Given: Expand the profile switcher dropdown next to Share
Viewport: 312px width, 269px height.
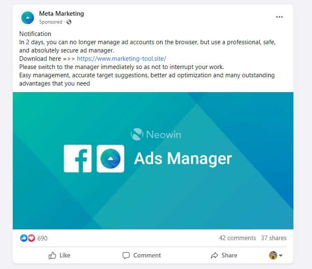Looking at the screenshot, I should click(276, 255).
